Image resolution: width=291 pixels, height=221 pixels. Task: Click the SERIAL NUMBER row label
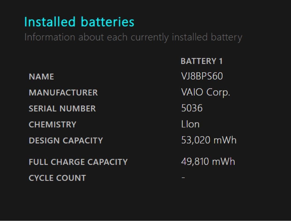62,109
